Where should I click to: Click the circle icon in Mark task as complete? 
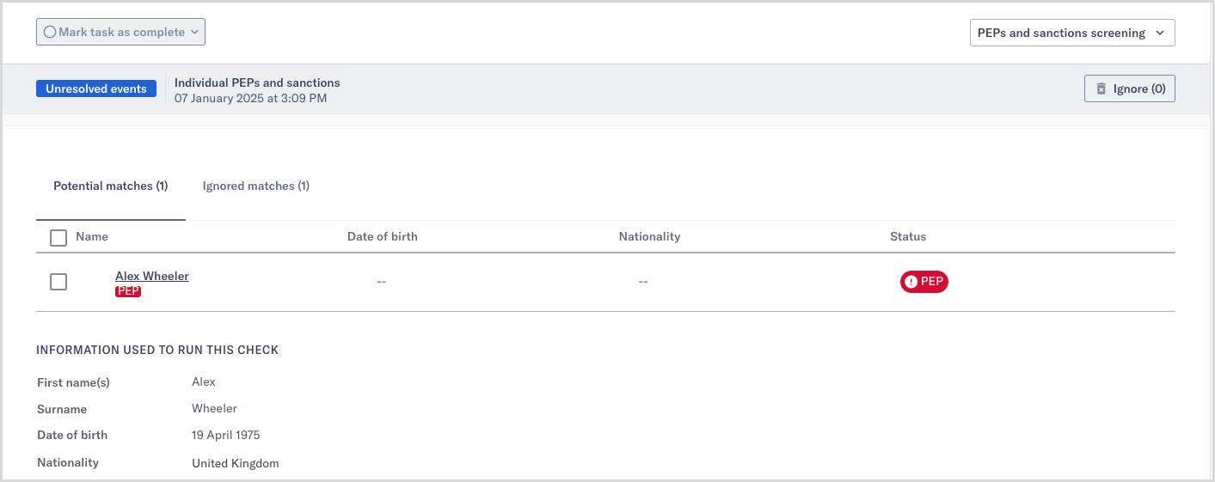point(50,32)
